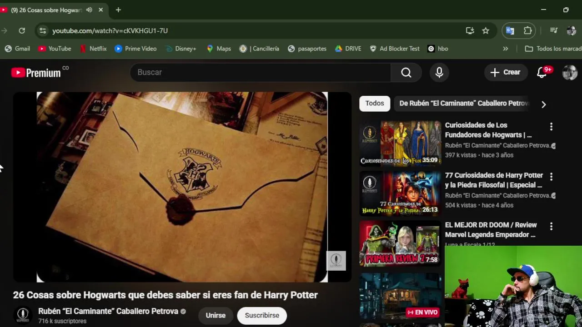Click the Suscribirse button
This screenshot has height=327, width=582.
pos(262,315)
